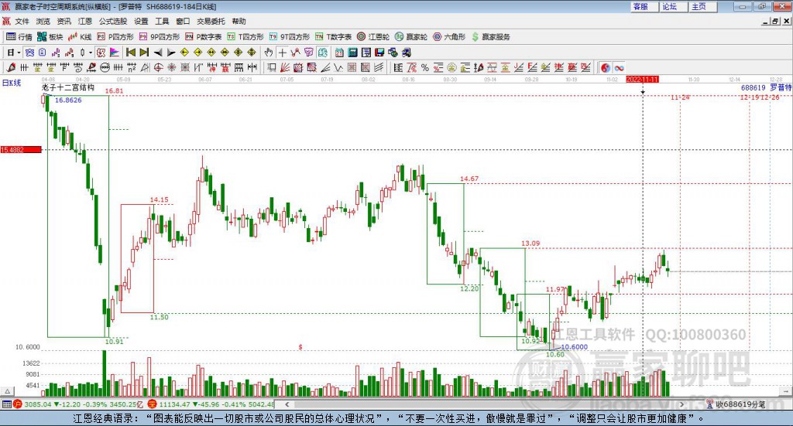Open the 工具 menu
793x426 pixels.
[x=162, y=21]
